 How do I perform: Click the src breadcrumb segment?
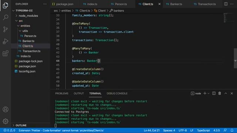pyautogui.click(x=56, y=11)
